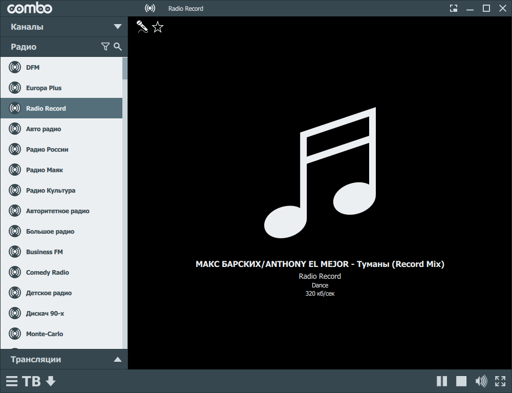Click Радио России station disc icon
Viewport: 512px width, 393px height.
click(x=15, y=149)
